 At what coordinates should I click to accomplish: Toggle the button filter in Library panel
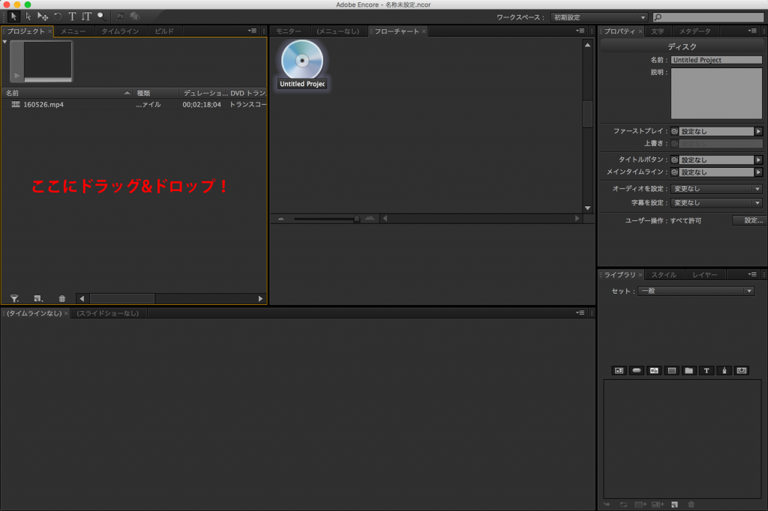[x=637, y=370]
